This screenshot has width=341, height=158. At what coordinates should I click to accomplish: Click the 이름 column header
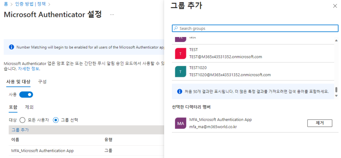click(15, 140)
